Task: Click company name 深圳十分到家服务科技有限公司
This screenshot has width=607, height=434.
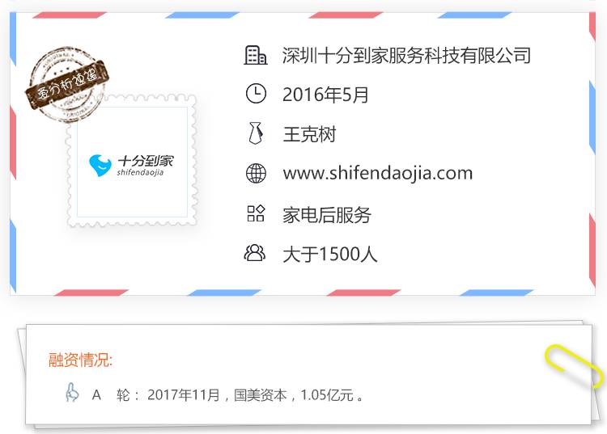Action: coord(406,55)
